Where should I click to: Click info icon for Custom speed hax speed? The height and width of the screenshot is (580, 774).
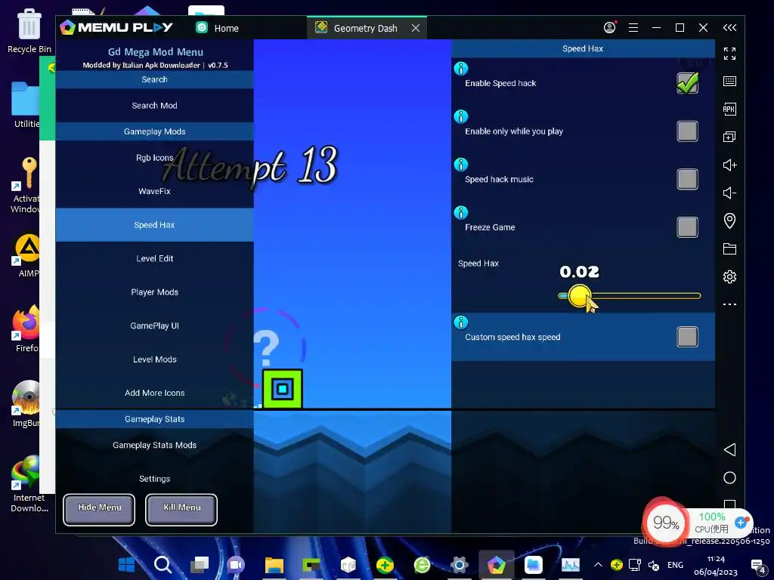coord(460,322)
